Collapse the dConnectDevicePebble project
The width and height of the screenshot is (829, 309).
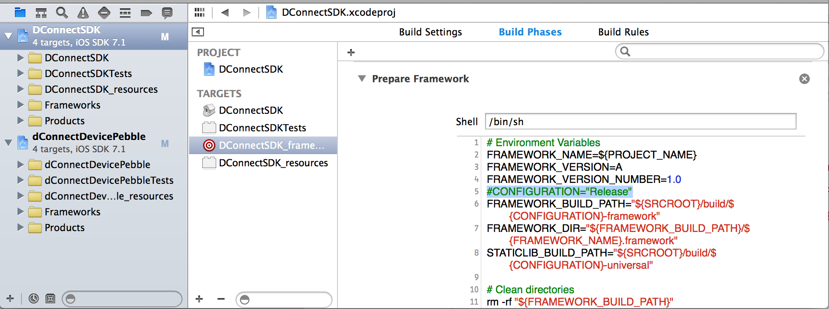[8, 143]
